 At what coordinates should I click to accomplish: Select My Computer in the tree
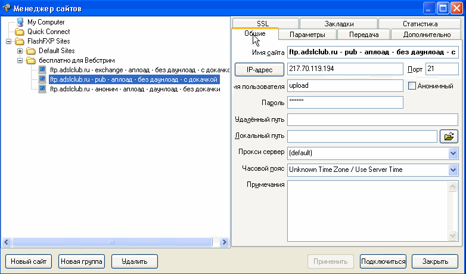click(x=46, y=22)
